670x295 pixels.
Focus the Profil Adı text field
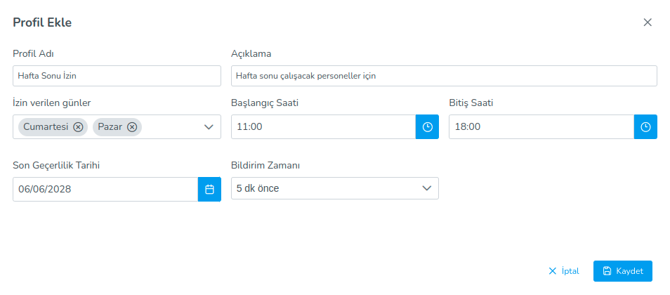[117, 76]
